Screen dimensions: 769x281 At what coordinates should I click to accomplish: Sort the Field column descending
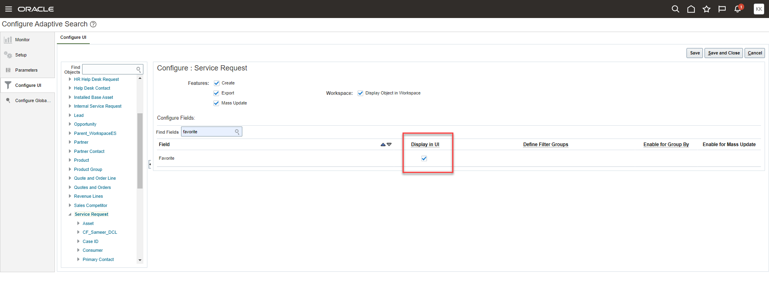[x=389, y=145]
